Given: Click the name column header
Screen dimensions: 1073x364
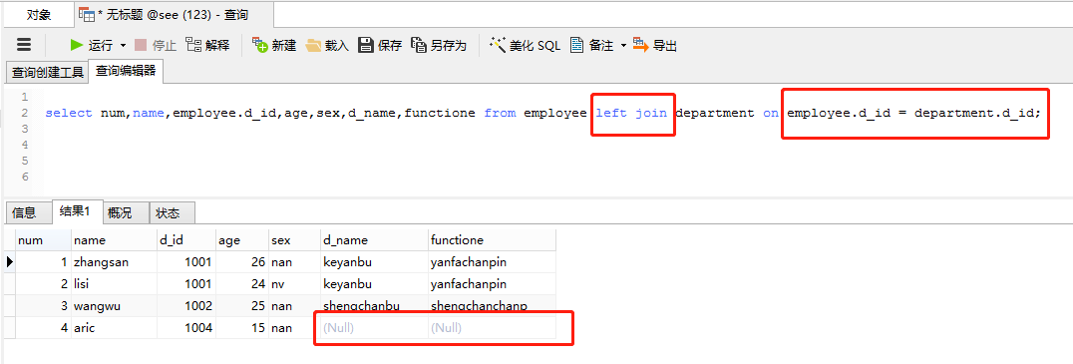Looking at the screenshot, I should pos(114,240).
